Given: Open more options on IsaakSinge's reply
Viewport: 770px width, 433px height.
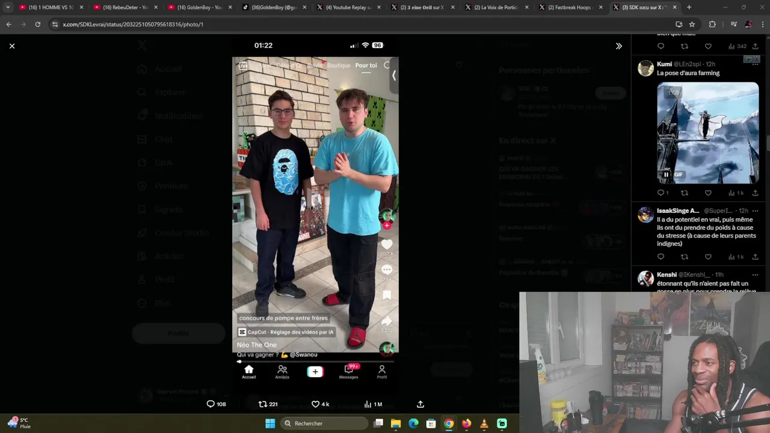Looking at the screenshot, I should [x=755, y=210].
